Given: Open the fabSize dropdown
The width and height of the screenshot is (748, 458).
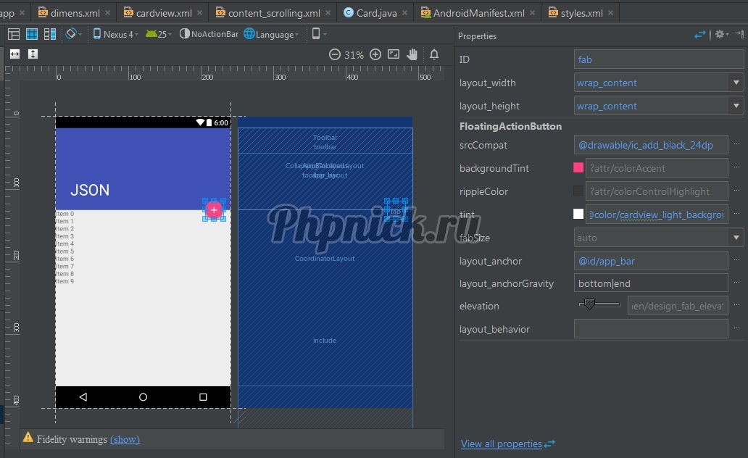Looking at the screenshot, I should pos(736,238).
